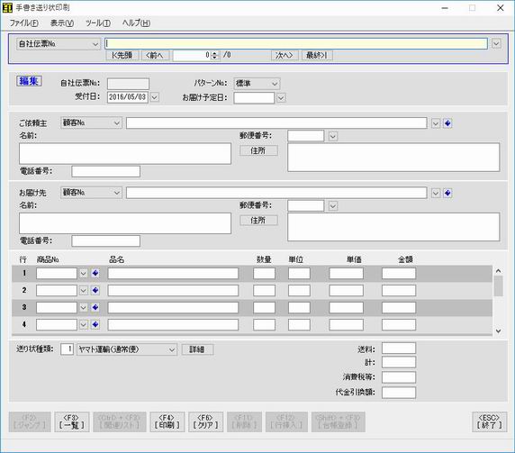This screenshot has width=515, height=453.
Task: Click the 送り状種類 number field
Action: tap(67, 349)
